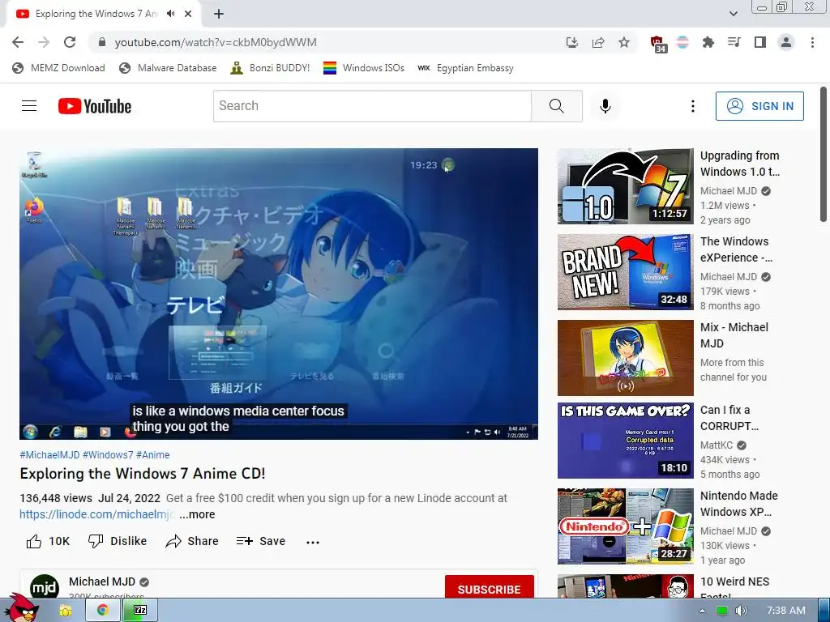Go back using the browser back arrow
This screenshot has width=830, height=622.
pos(18,42)
